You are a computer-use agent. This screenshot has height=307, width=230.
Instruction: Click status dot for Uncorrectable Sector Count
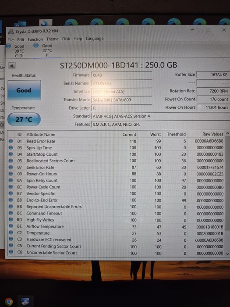[11, 252]
